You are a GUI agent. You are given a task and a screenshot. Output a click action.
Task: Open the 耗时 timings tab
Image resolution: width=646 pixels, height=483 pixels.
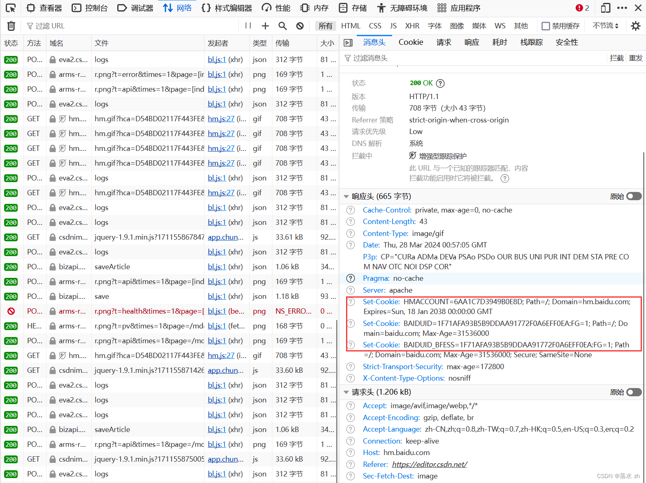[500, 42]
